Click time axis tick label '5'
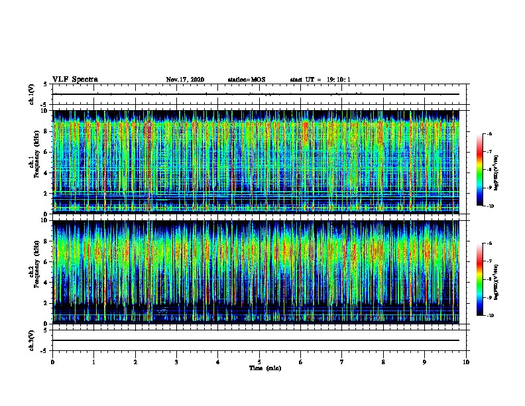The image size is (525, 406). 259,362
